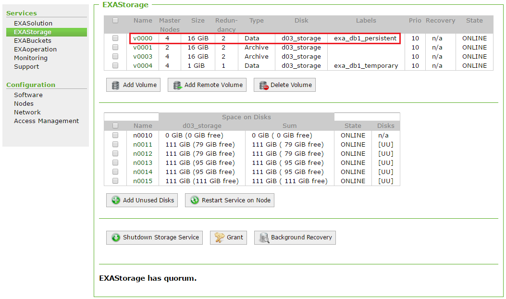Tick the select-all checkbox in volumes header

click(x=115, y=20)
